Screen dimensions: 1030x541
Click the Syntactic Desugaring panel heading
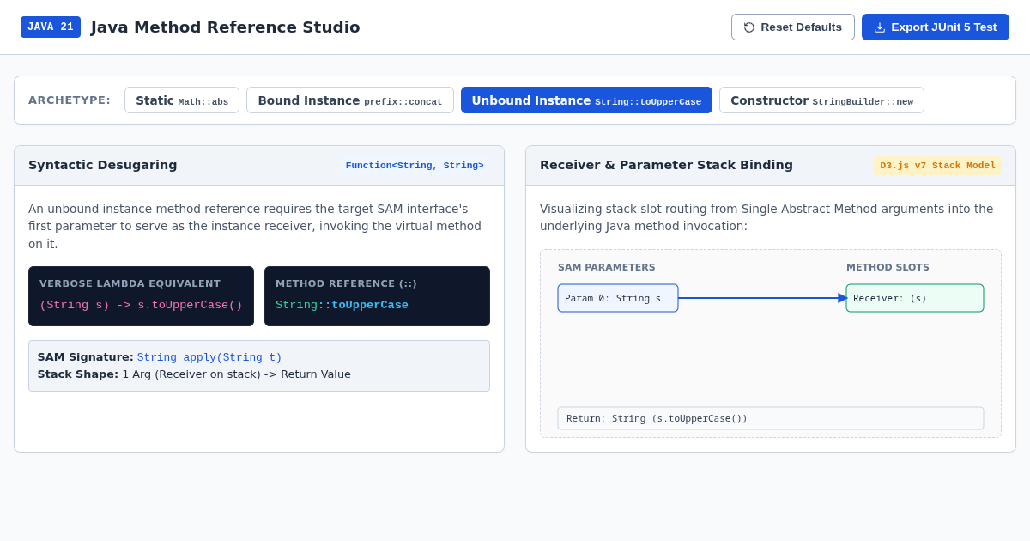(x=103, y=165)
